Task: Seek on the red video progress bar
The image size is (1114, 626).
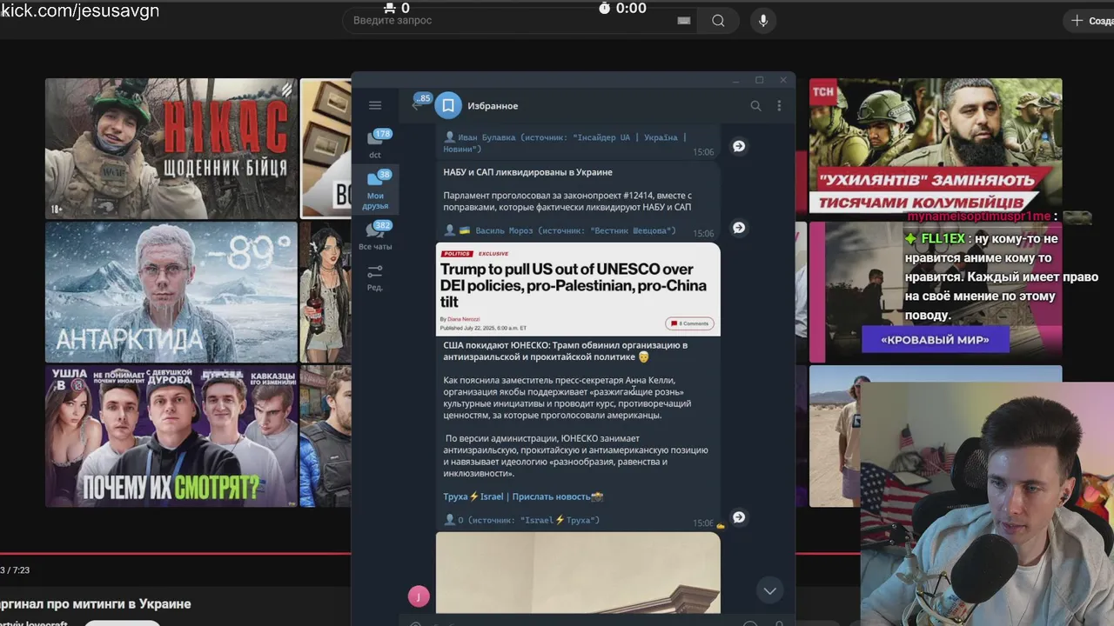Action: [x=174, y=553]
